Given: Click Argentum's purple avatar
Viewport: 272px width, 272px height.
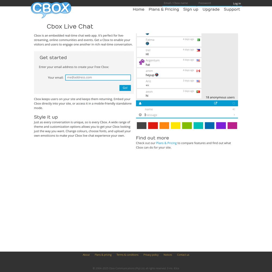Looking at the screenshot, I should click(142, 62).
